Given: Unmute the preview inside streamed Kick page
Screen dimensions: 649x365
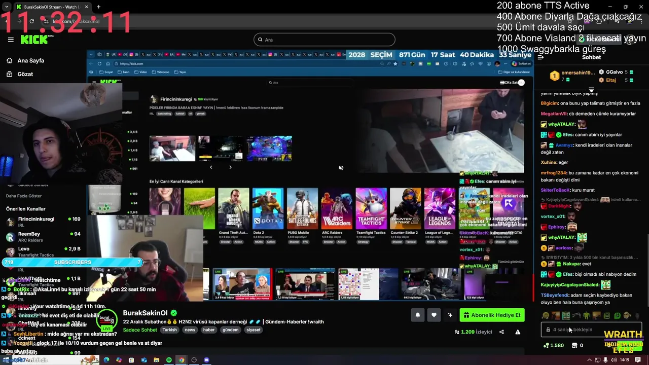Looking at the screenshot, I should [x=341, y=168].
